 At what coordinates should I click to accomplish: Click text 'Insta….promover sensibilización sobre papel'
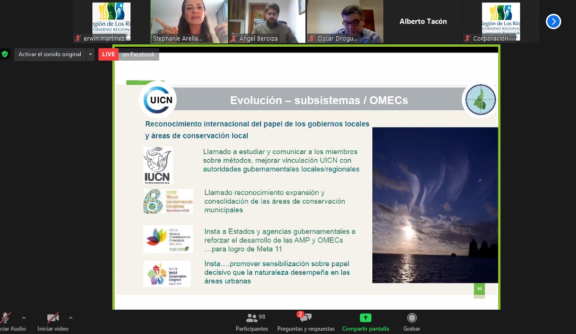pyautogui.click(x=277, y=264)
